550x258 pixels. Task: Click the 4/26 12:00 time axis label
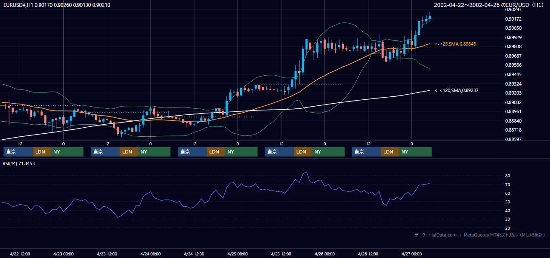(368, 254)
